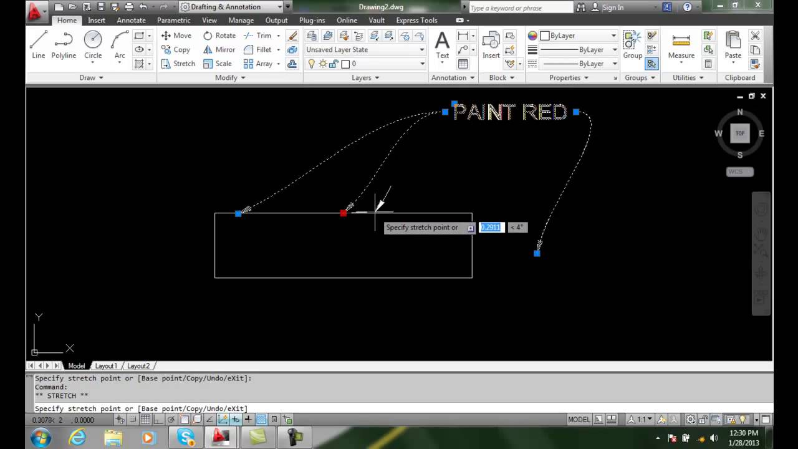Toggle Object Snap in status bar
Screen dimensions: 798x449
coord(184,420)
